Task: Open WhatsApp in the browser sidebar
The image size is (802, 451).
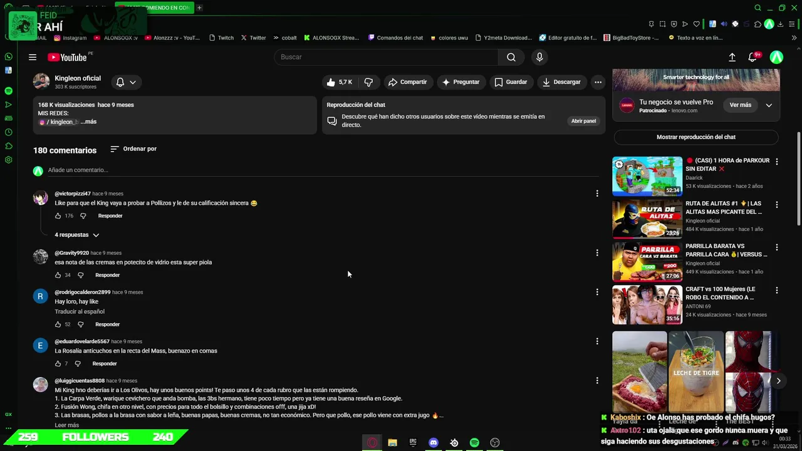Action: (x=8, y=57)
